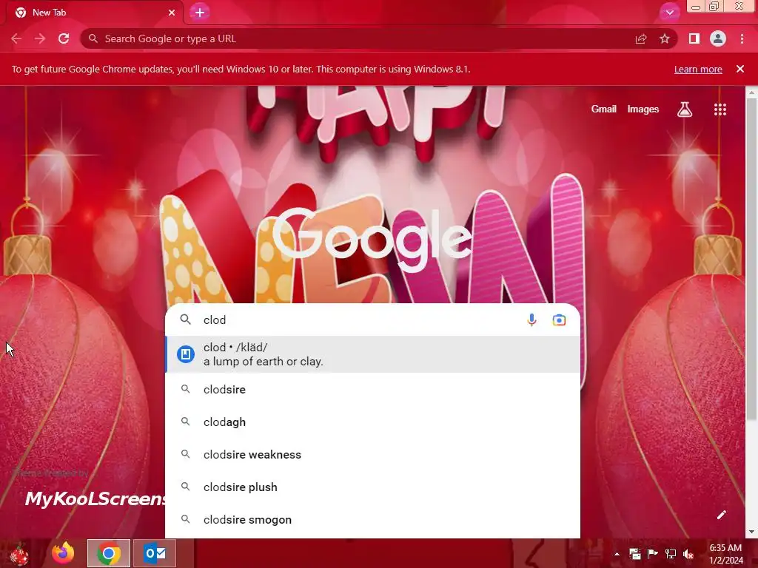Open the Windows Start button
This screenshot has width=758, height=568.
pyautogui.click(x=19, y=553)
